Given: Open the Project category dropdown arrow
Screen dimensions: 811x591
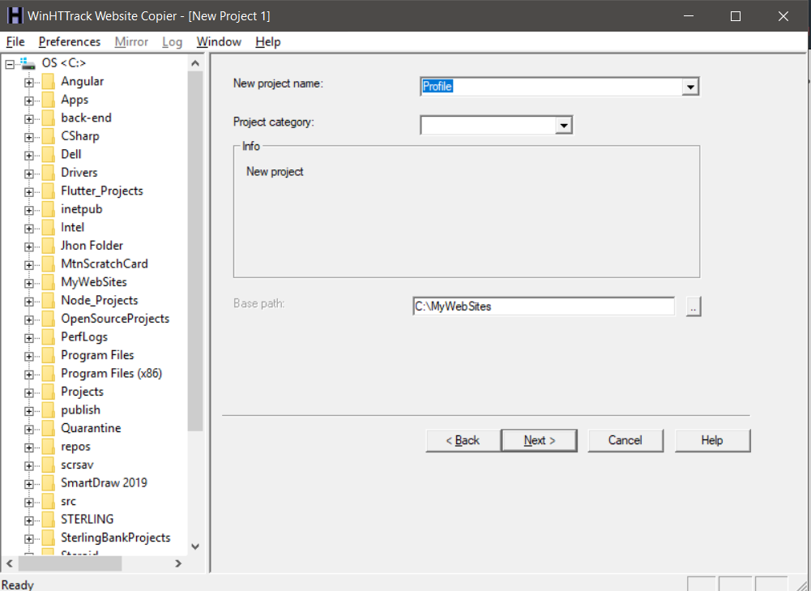Looking at the screenshot, I should [563, 125].
